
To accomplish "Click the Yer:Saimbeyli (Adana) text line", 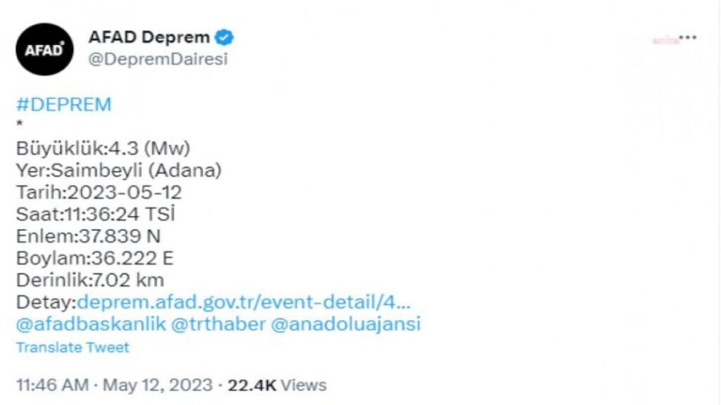I will point(118,170).
